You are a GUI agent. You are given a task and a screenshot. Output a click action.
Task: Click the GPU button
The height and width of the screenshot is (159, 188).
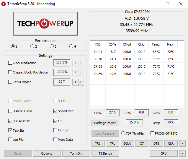click(164, 153)
